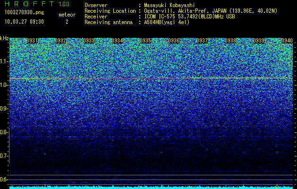
Task: Click the Receiving Location label
Action: point(110,11)
